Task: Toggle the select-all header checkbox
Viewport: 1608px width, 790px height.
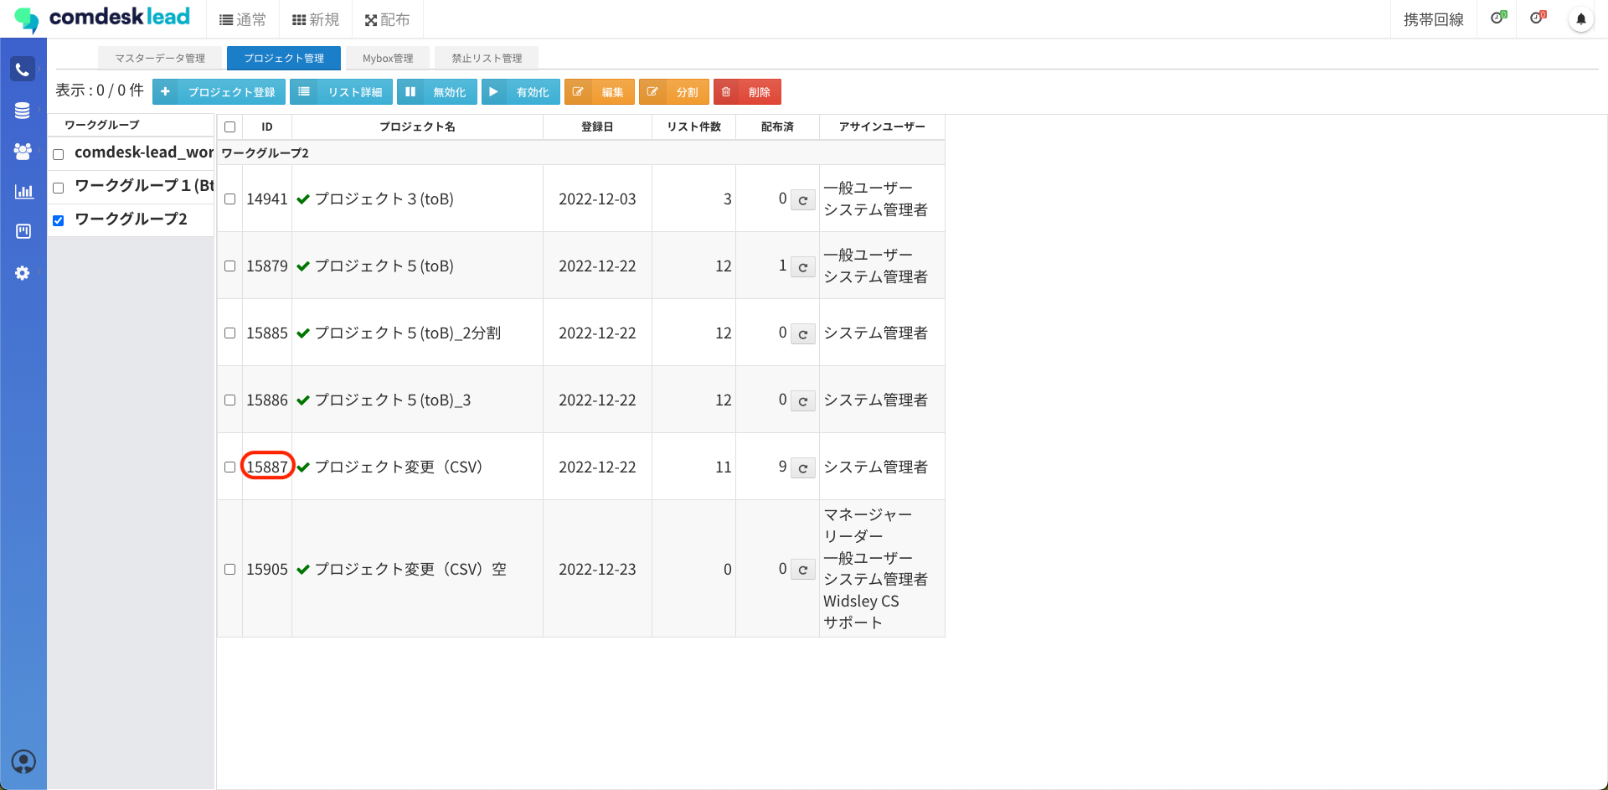Action: tap(230, 127)
